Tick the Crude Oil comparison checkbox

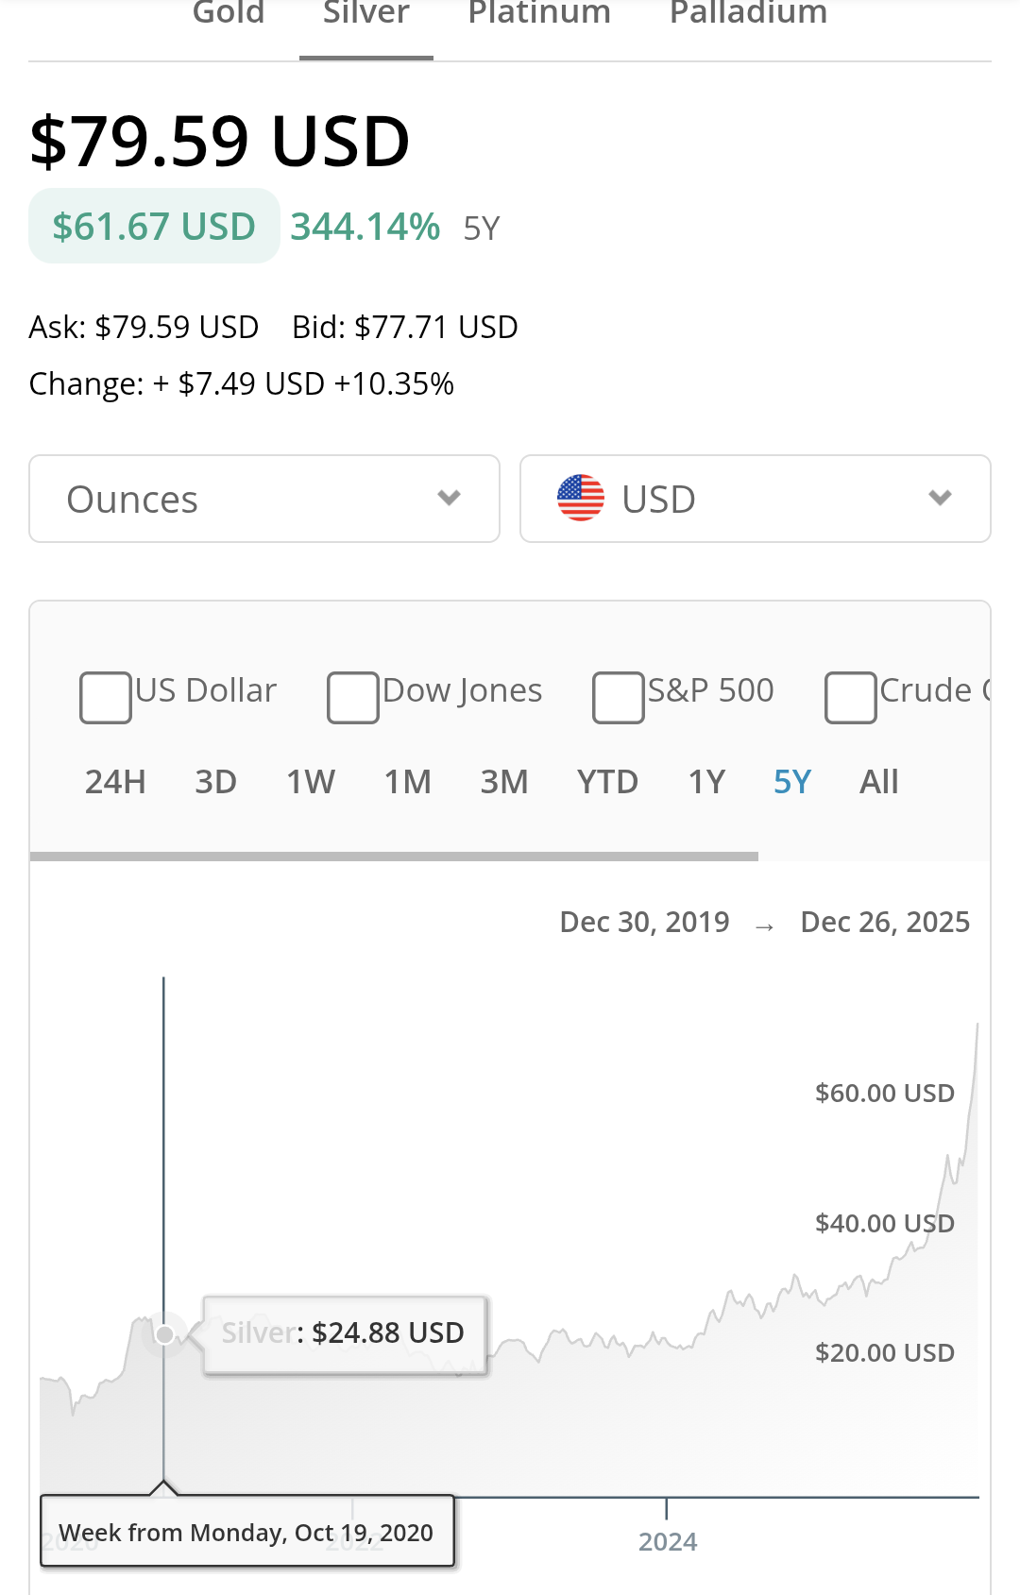point(851,698)
